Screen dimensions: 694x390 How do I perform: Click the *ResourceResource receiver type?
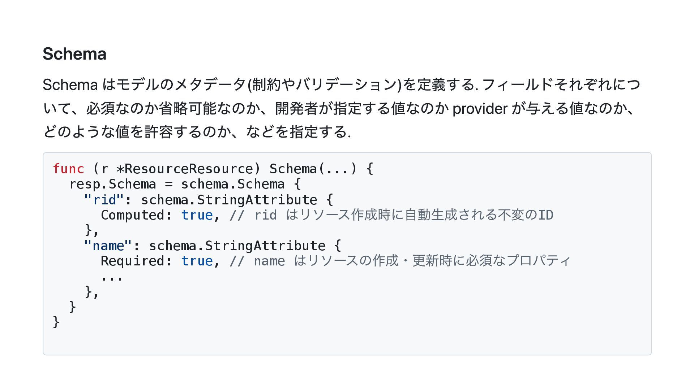coord(184,169)
